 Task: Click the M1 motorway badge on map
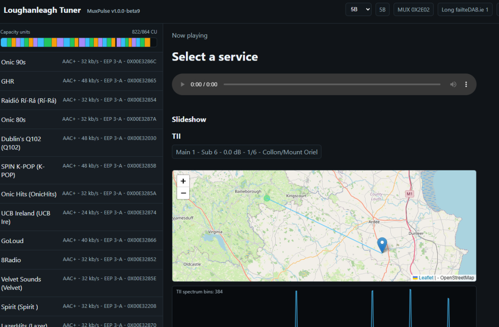[410, 194]
